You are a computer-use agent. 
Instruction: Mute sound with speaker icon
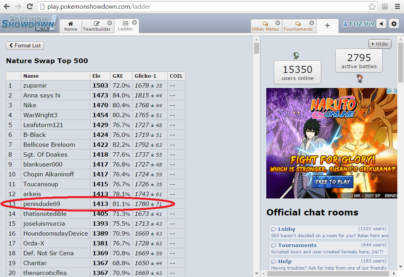pyautogui.click(x=382, y=24)
